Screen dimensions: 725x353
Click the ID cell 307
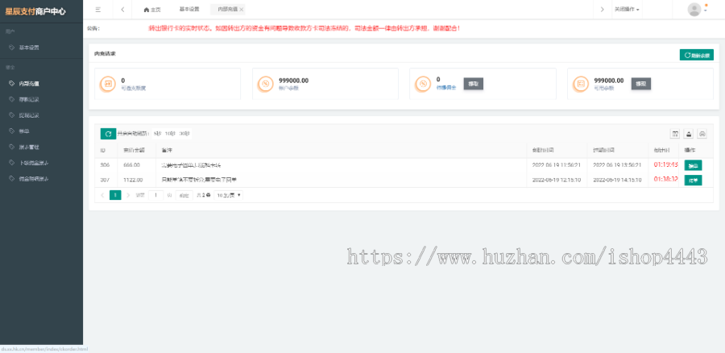coord(105,180)
